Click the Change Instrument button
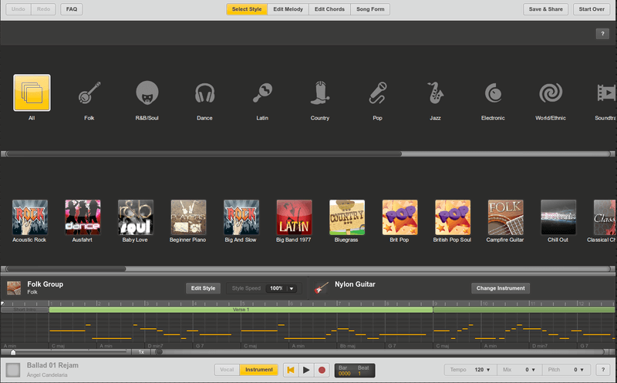Viewport: 617px width, 383px height. click(501, 288)
